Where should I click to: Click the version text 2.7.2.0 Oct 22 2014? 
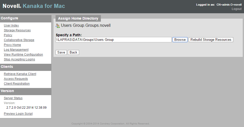coord(26,107)
